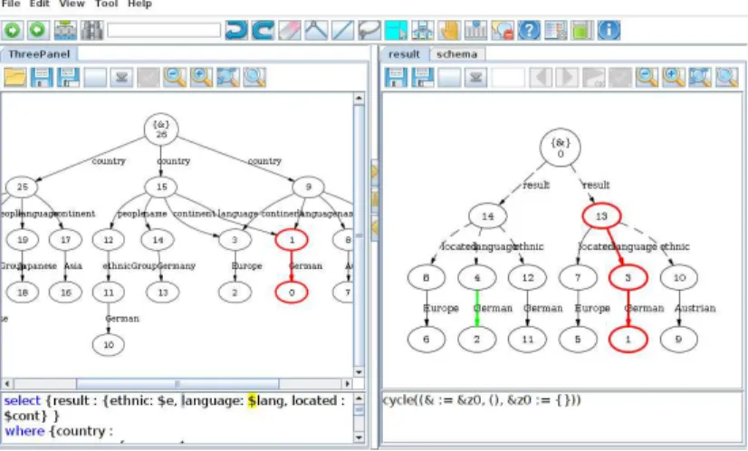Click the binoculars search icon
748x451 pixels.
(x=91, y=30)
